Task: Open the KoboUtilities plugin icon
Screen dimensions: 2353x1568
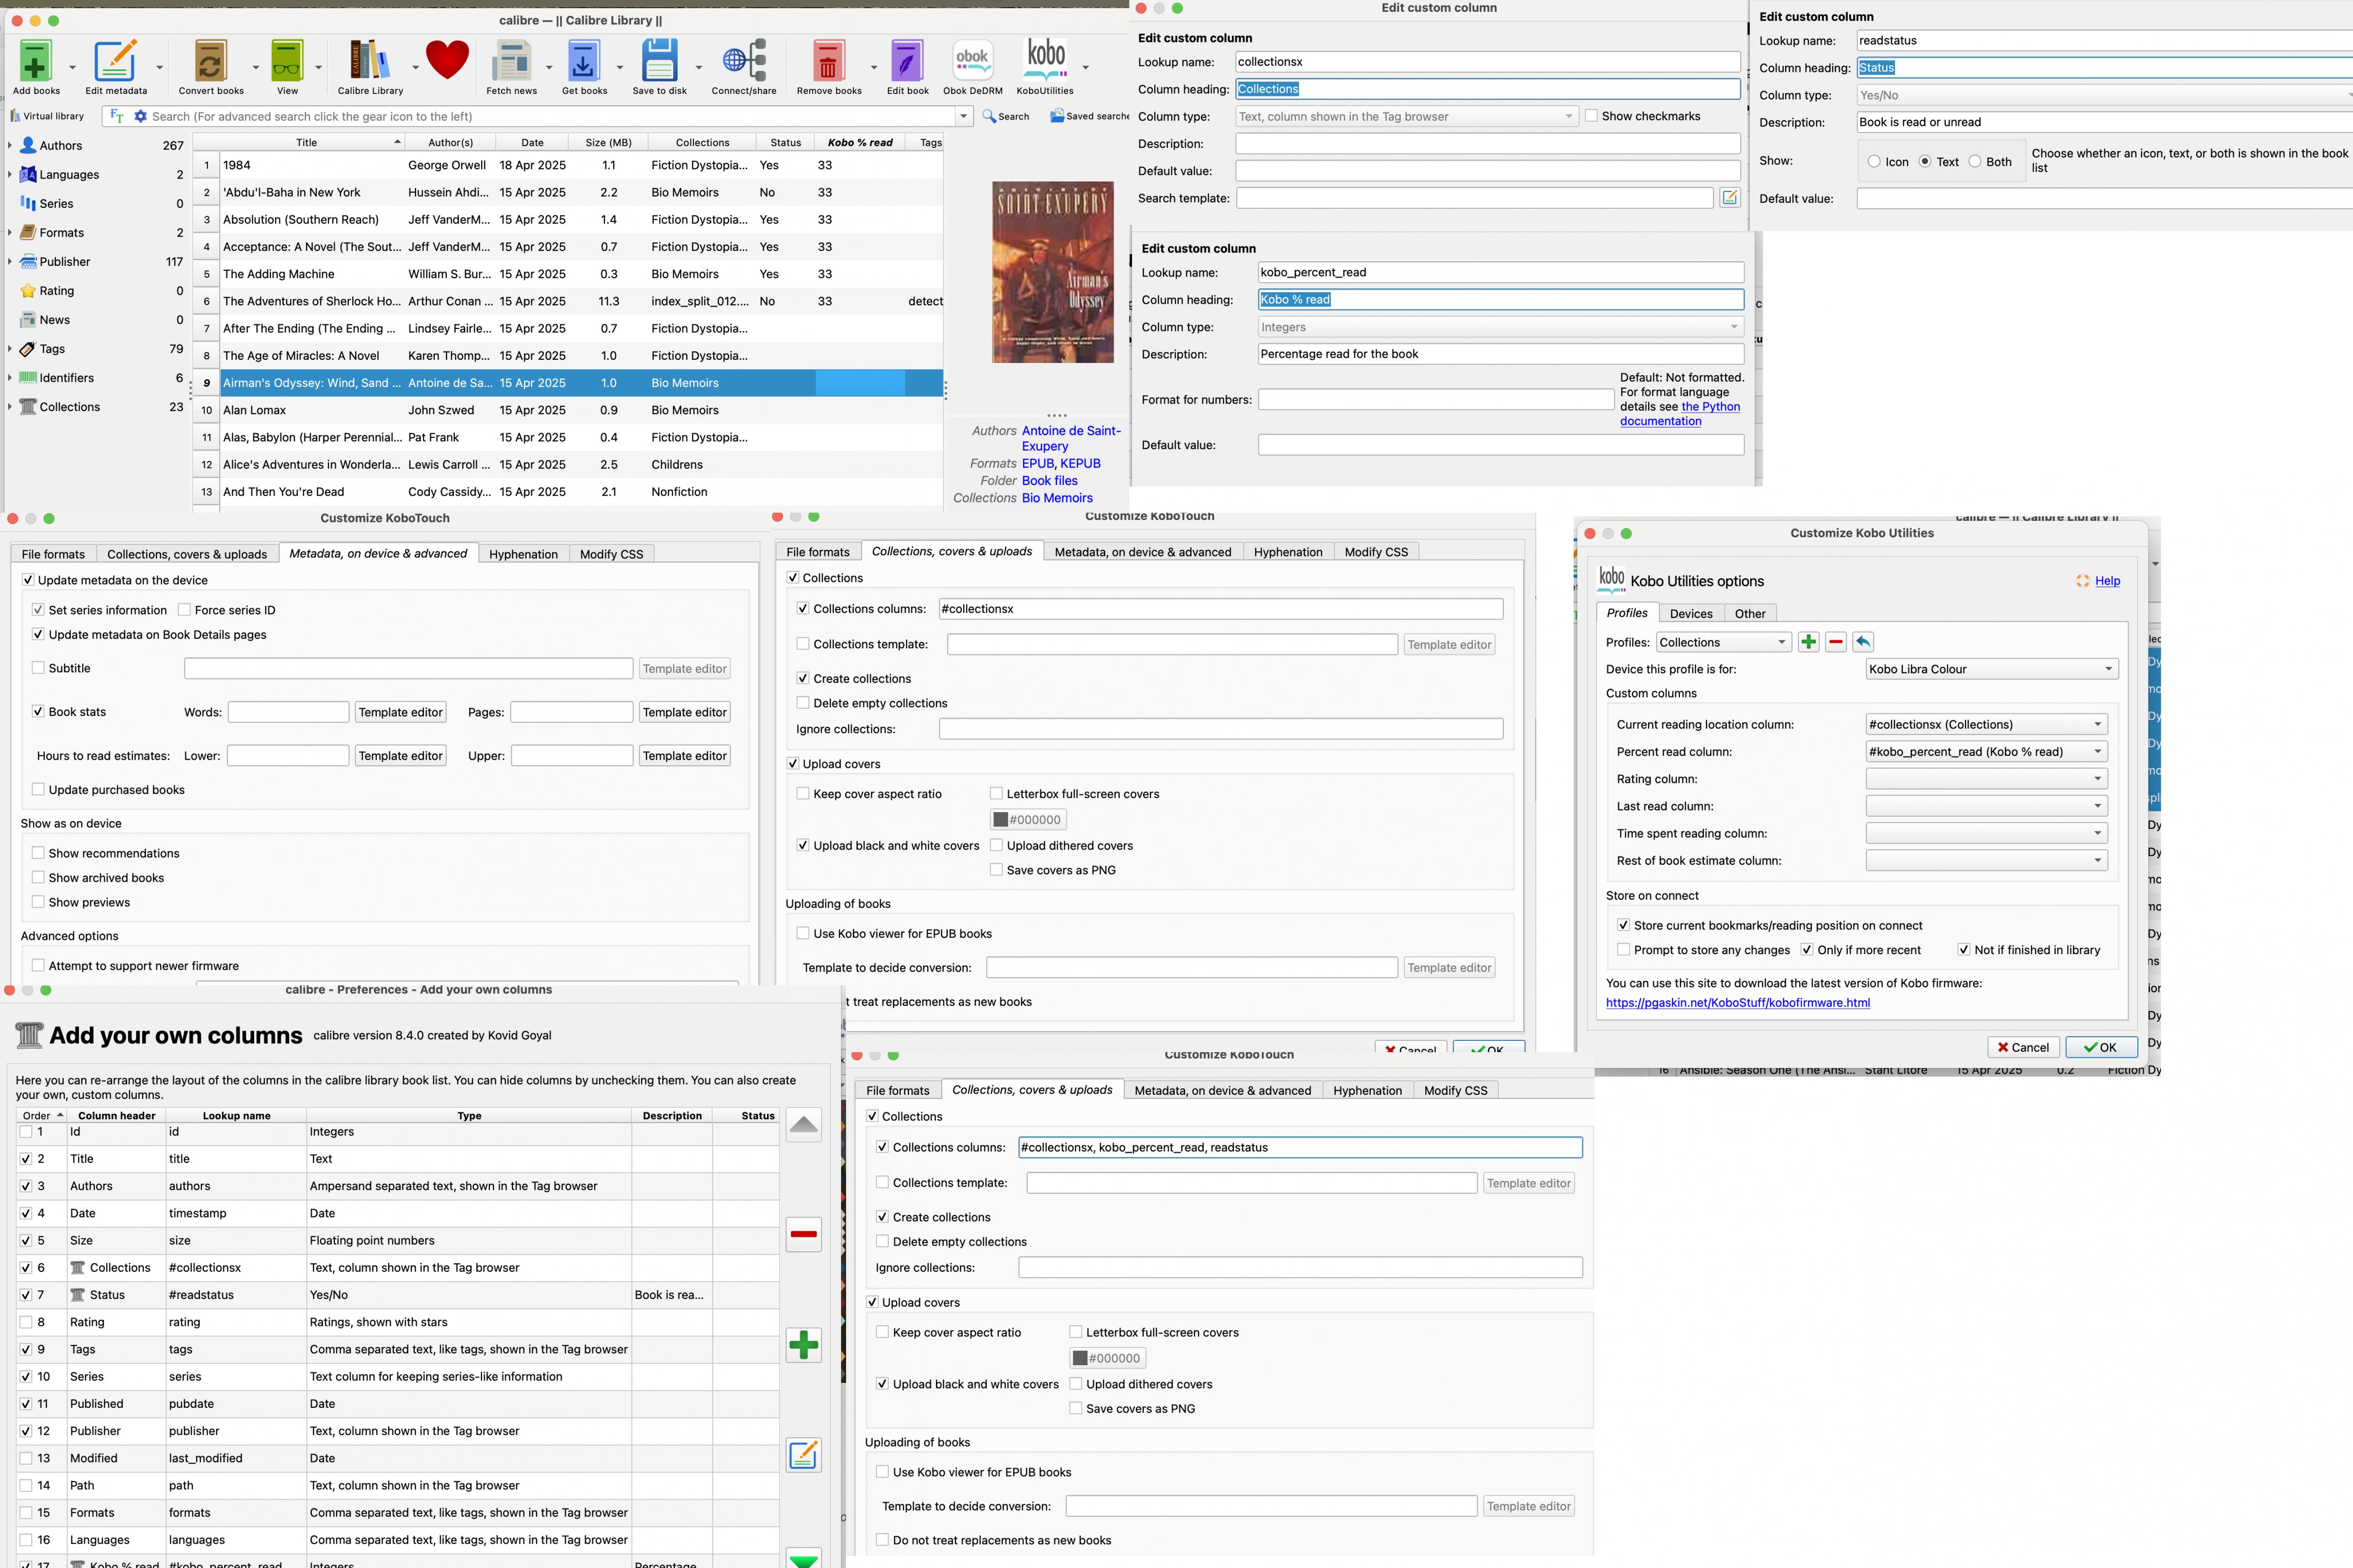Action: coord(1045,60)
